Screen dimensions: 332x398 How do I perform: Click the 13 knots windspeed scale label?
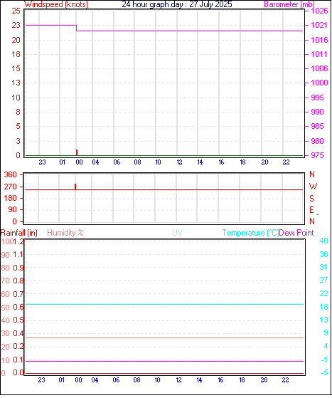point(16,83)
